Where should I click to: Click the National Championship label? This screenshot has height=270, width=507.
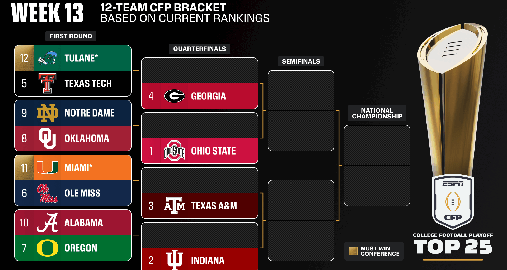click(x=377, y=113)
